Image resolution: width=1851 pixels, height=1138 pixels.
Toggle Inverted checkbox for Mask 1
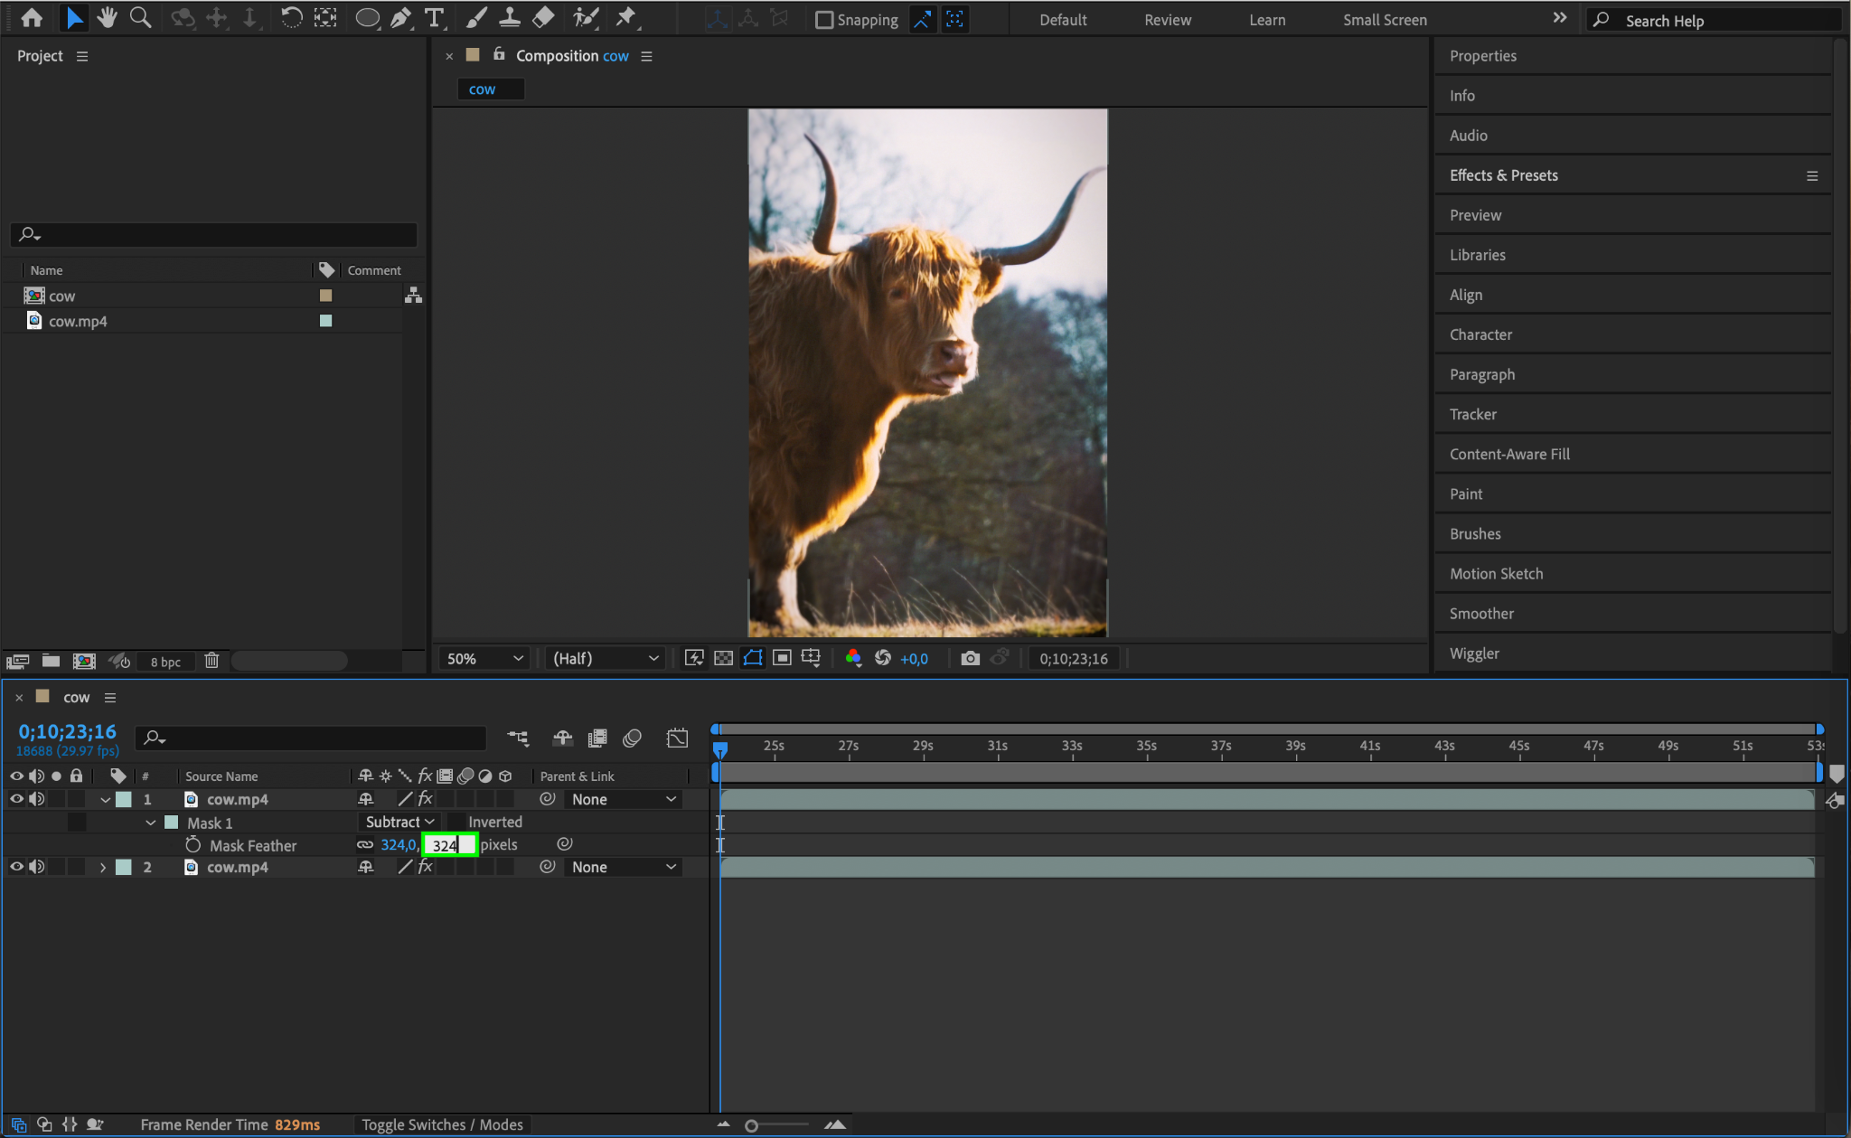coord(457,822)
